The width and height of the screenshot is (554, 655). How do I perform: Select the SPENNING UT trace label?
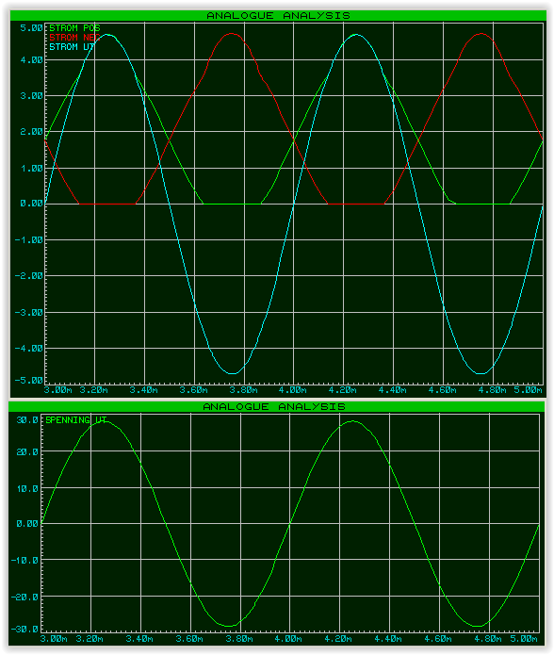[x=76, y=420]
